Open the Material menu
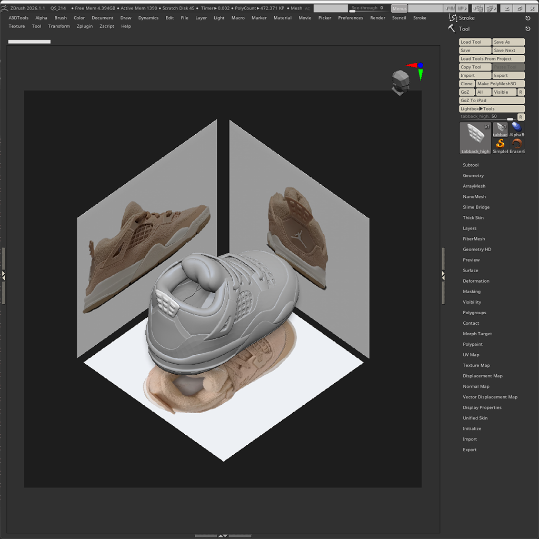The image size is (539, 539). pos(282,18)
